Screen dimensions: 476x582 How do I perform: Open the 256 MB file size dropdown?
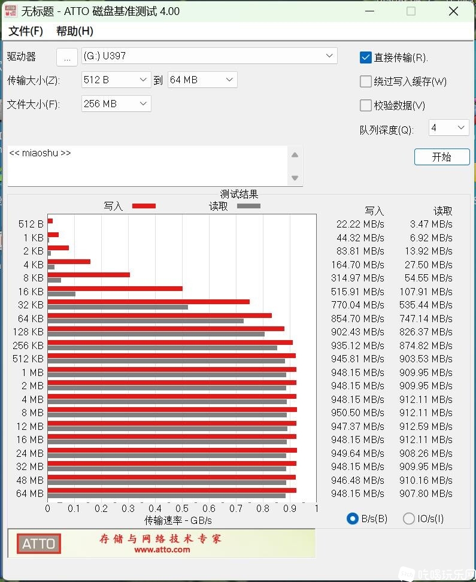coord(116,104)
